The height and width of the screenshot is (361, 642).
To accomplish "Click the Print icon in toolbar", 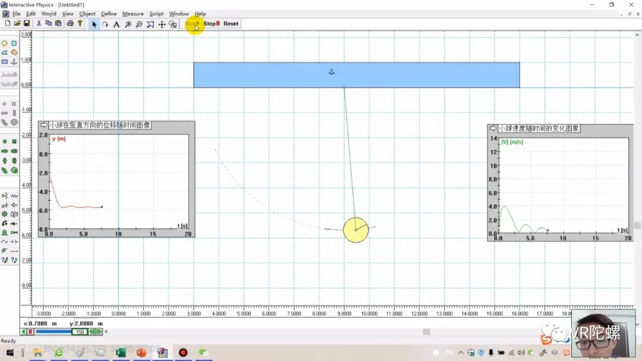I will point(70,24).
